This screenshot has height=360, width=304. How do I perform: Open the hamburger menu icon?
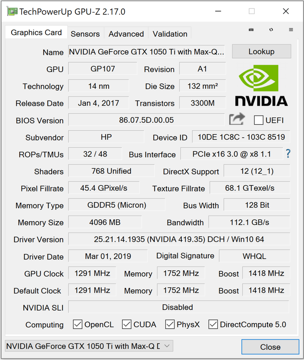pos(291,30)
